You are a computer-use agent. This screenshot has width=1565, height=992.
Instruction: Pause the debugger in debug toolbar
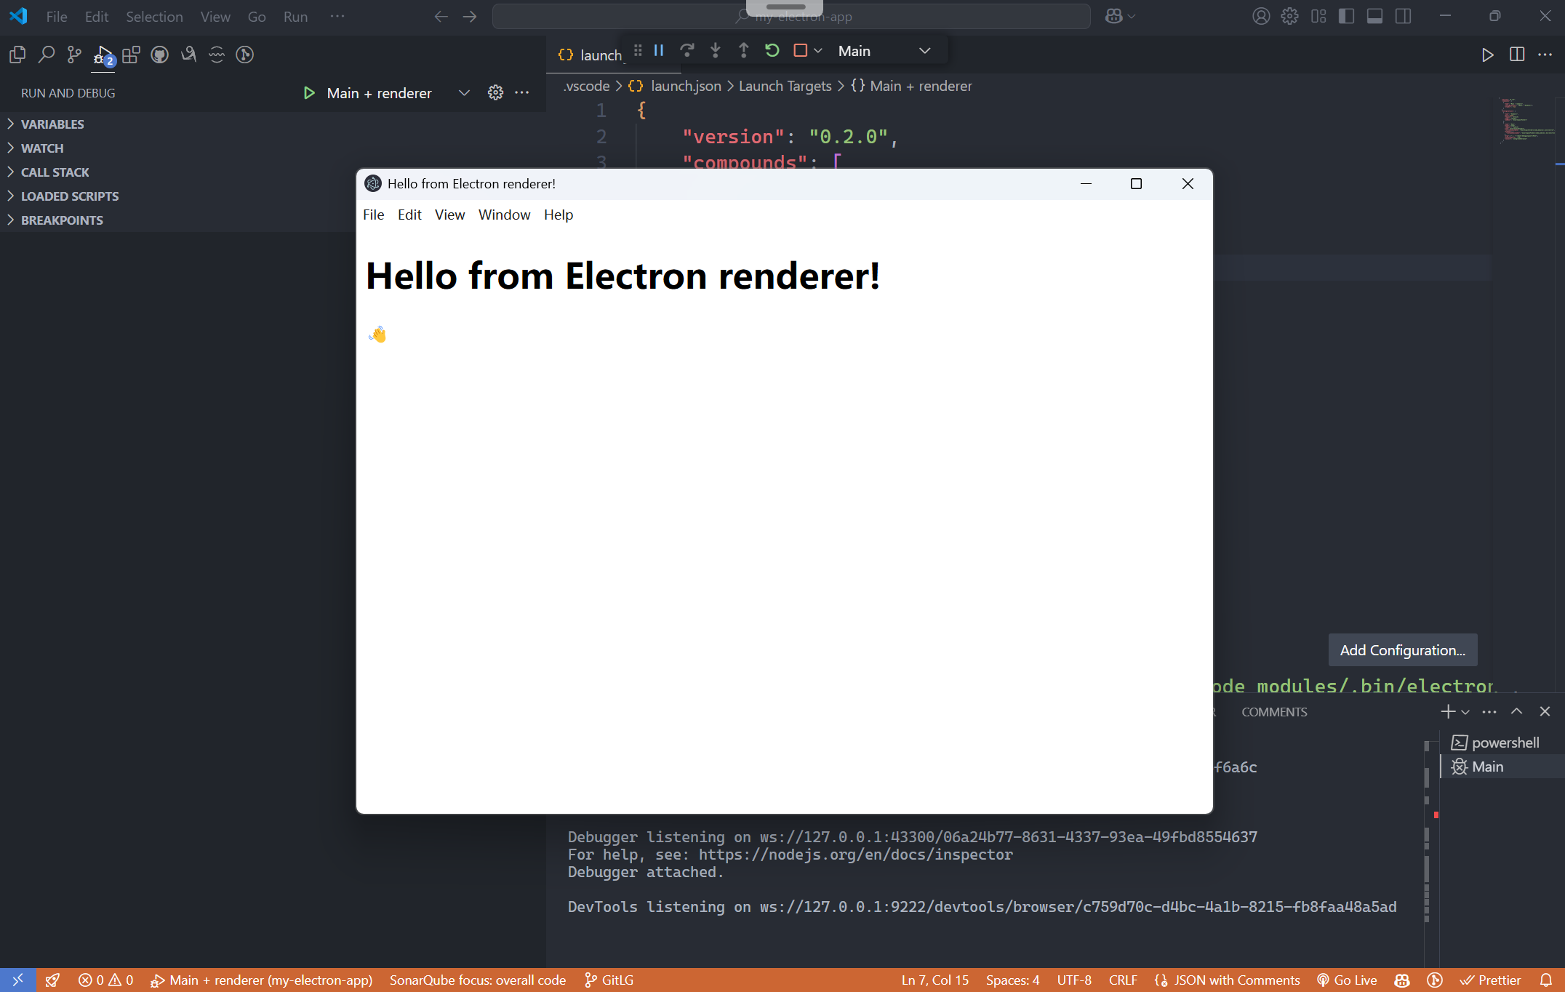(659, 51)
